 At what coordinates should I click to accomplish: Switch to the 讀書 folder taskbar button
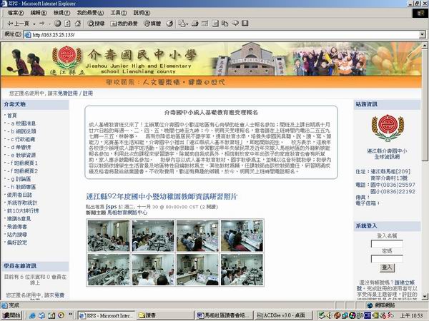pyautogui.click(x=165, y=315)
